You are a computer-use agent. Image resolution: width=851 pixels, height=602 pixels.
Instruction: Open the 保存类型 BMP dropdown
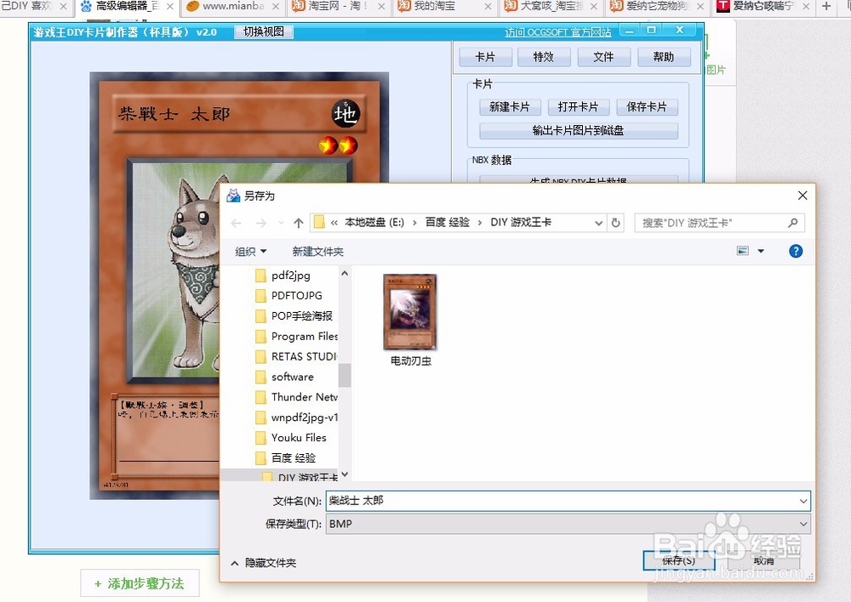568,524
